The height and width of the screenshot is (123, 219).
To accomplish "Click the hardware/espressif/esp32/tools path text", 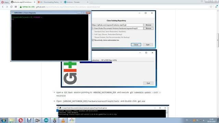I will 91,101.
